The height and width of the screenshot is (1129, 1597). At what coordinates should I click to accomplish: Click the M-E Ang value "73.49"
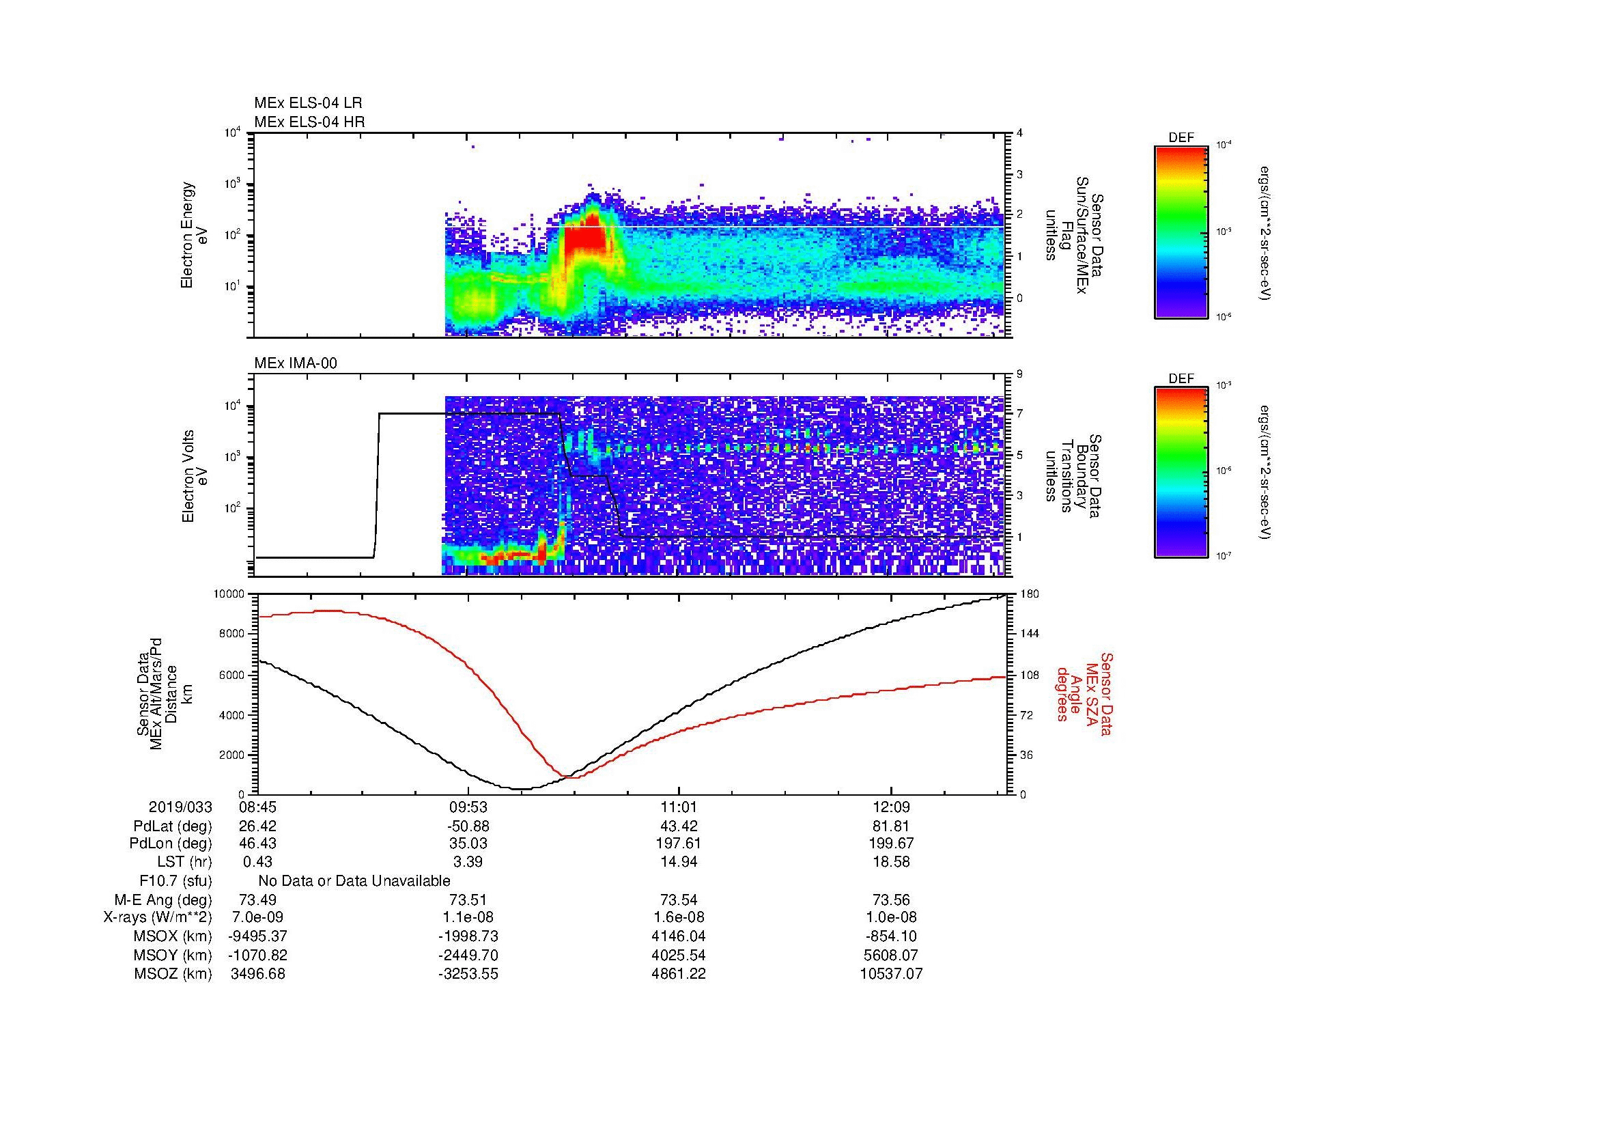coord(258,900)
